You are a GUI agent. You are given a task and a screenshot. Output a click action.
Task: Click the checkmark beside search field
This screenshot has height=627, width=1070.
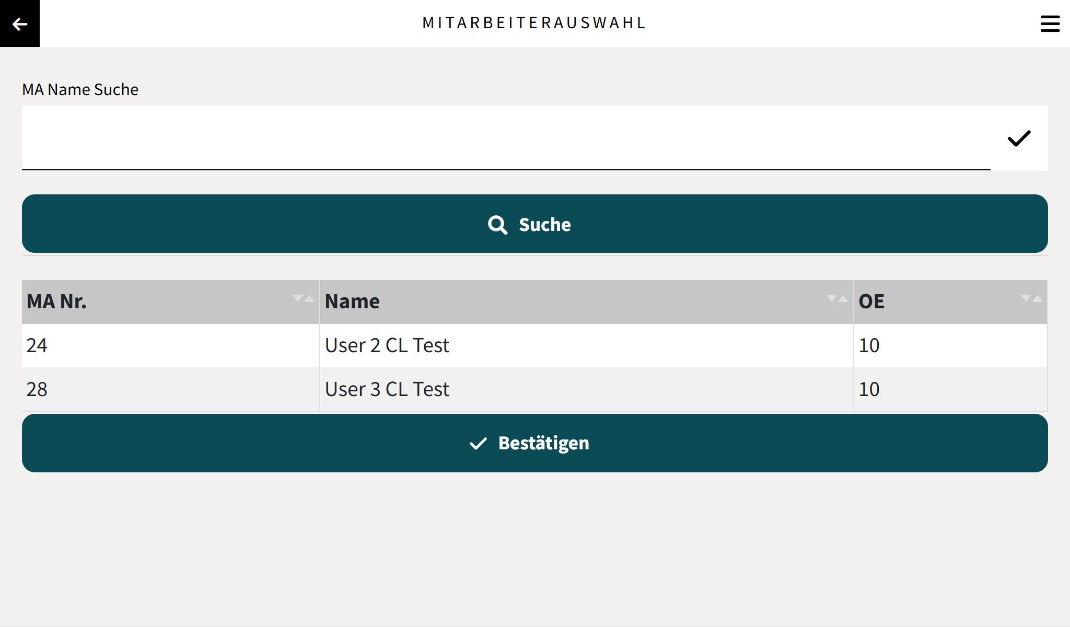[1018, 138]
